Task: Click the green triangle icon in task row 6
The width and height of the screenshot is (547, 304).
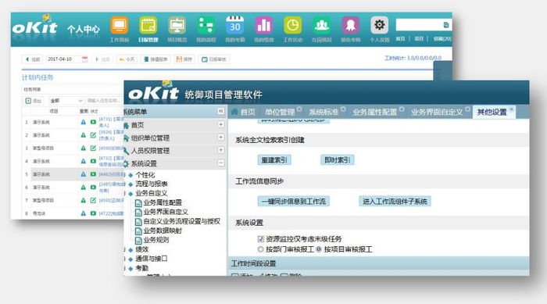Action: [83, 188]
